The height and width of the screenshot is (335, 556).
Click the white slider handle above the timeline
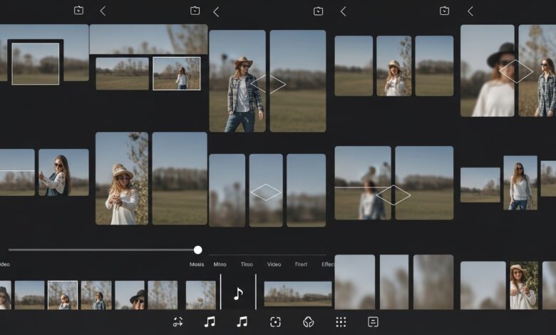[197, 249]
